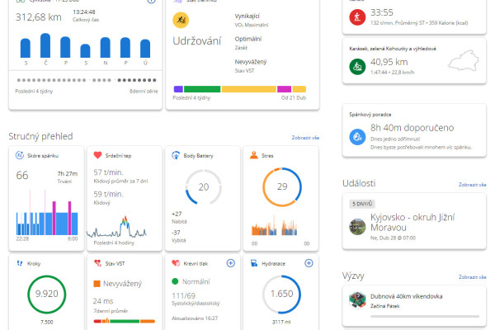Click the 9.920 steps ring

click(x=47, y=294)
